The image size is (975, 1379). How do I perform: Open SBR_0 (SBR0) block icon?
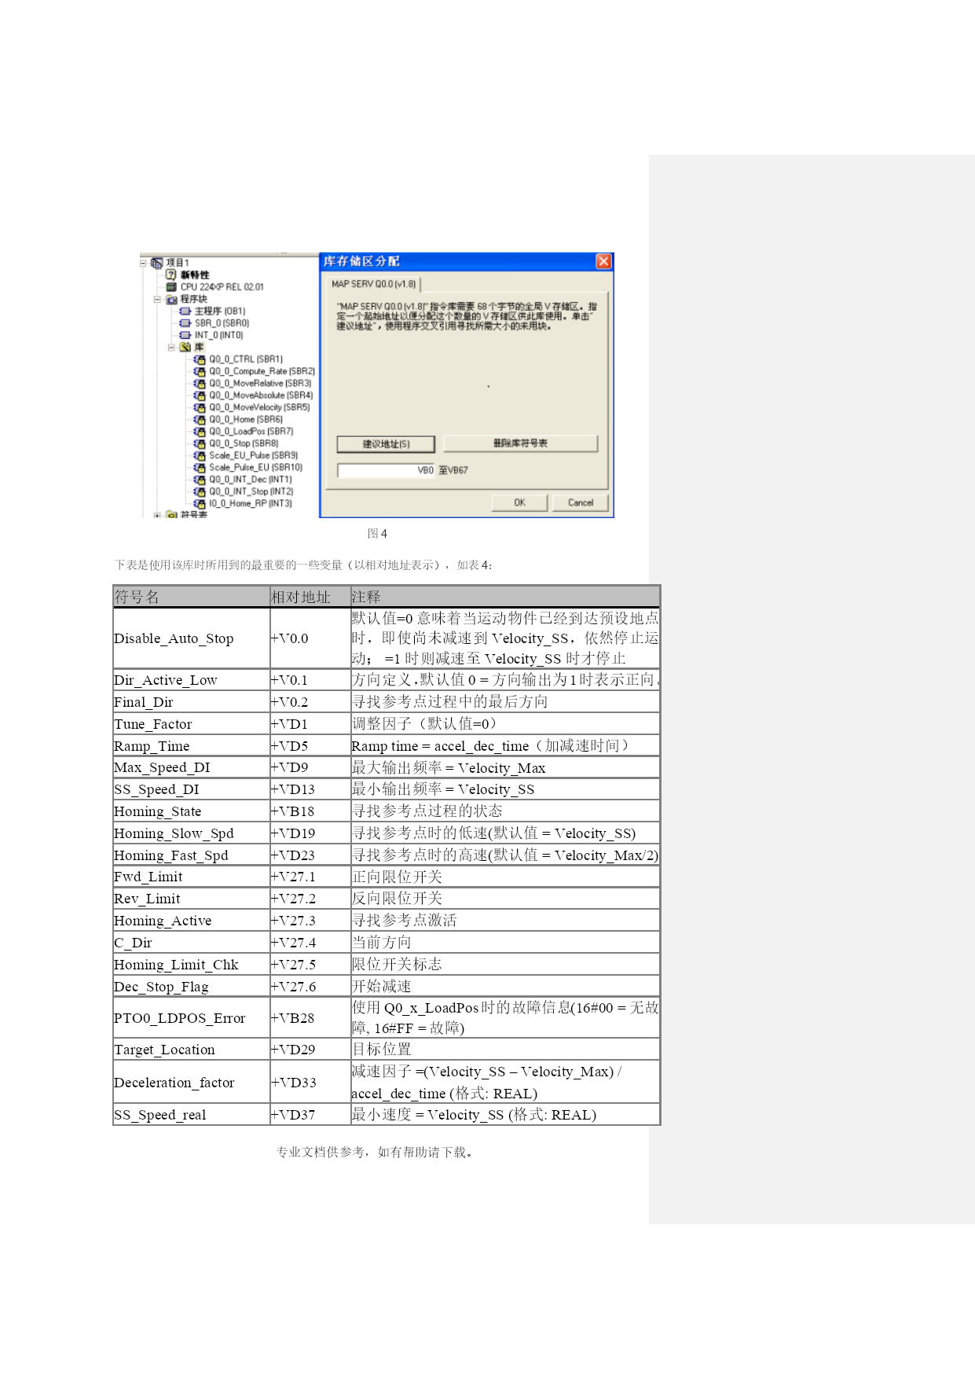pyautogui.click(x=185, y=323)
